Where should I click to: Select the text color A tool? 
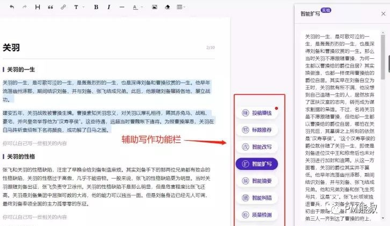click(135, 7)
